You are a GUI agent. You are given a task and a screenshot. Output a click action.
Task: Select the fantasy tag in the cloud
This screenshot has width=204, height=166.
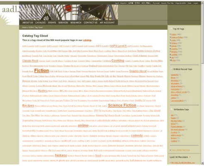pyautogui.click(x=61, y=155)
